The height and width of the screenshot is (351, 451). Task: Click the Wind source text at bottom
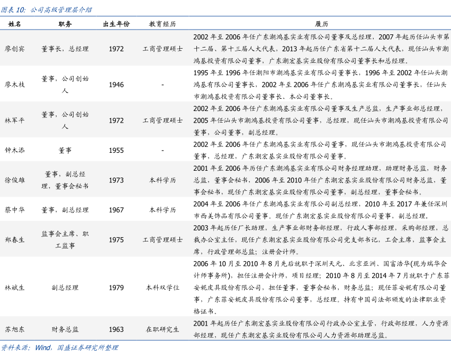[42, 347]
